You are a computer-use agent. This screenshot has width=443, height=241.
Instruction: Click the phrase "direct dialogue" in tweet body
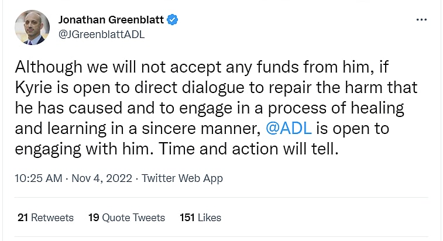[188, 88]
